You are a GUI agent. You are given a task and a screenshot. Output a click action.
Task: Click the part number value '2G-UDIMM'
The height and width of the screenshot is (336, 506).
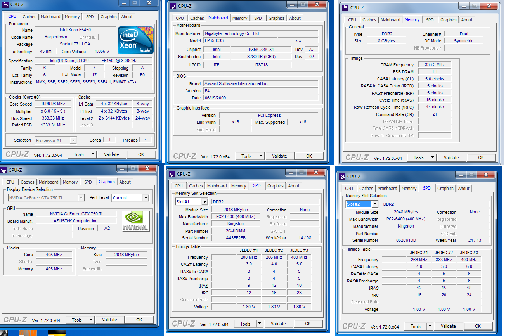point(236,231)
